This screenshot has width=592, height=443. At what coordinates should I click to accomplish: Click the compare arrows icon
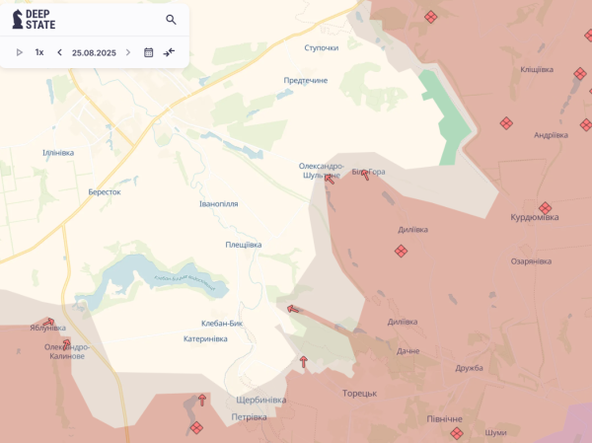(169, 52)
